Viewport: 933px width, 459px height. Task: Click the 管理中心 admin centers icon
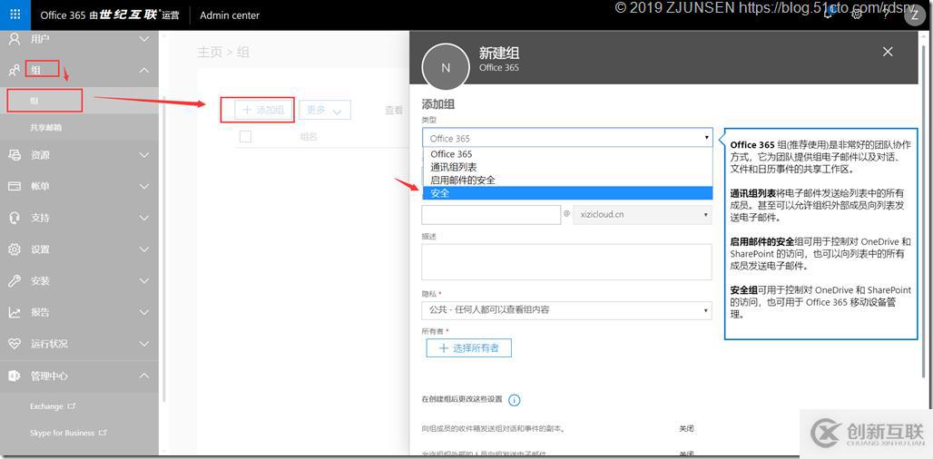tap(15, 376)
